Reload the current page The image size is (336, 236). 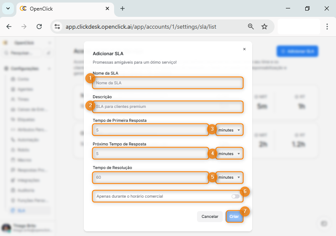[x=39, y=27]
